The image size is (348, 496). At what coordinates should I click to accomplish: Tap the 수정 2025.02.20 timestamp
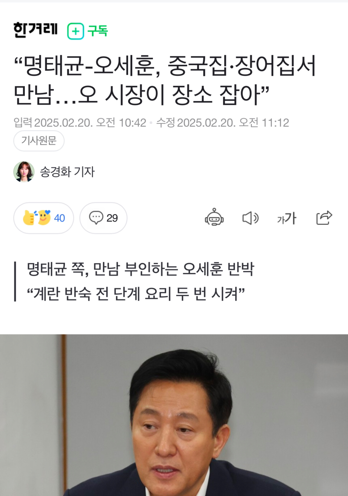coord(223,123)
